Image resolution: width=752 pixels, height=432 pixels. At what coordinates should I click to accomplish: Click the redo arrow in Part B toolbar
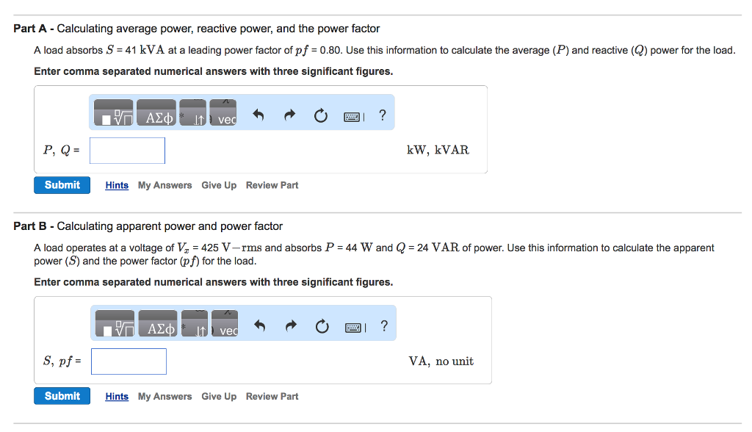pos(289,327)
